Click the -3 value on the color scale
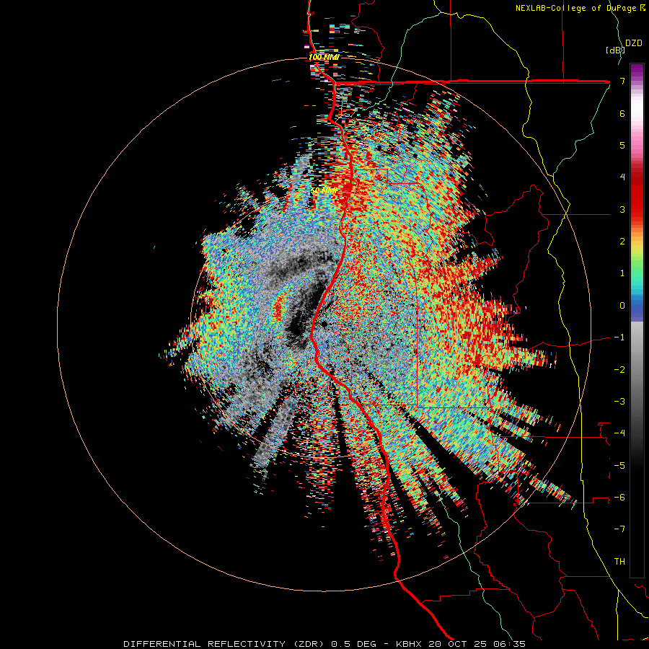Viewport: 649px width, 649px height. pyautogui.click(x=619, y=402)
